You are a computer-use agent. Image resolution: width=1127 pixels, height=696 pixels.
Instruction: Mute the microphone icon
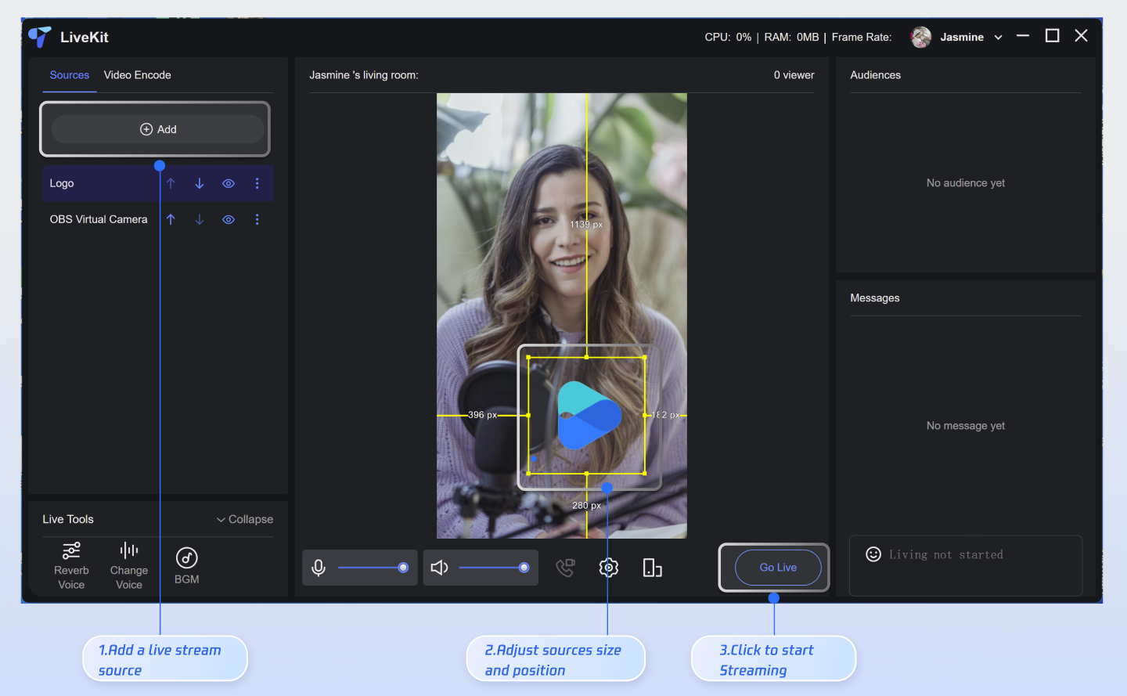[x=319, y=568]
